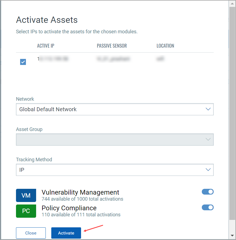Image resolution: width=236 pixels, height=240 pixels.
Task: Disable the Vulnerability Management toggle
Action: pos(208,192)
